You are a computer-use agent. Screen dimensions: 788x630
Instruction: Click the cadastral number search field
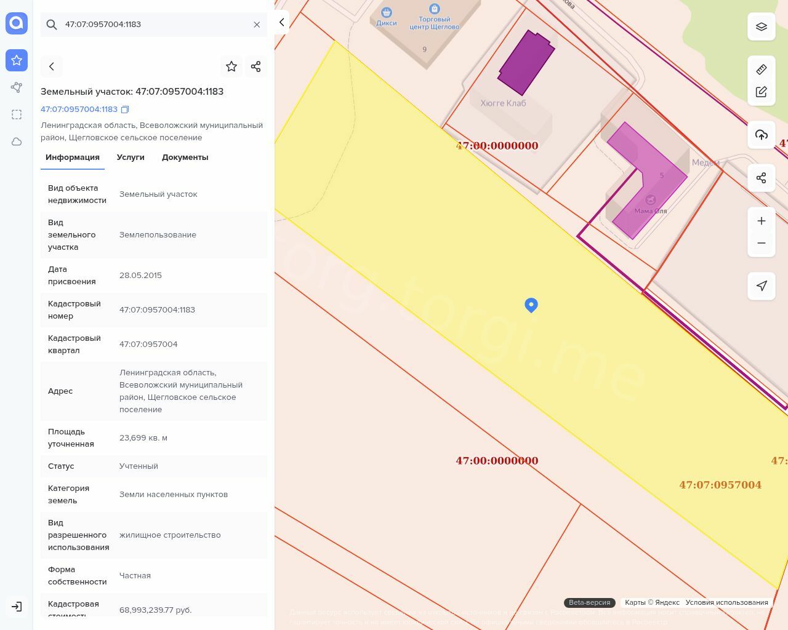pyautogui.click(x=154, y=25)
